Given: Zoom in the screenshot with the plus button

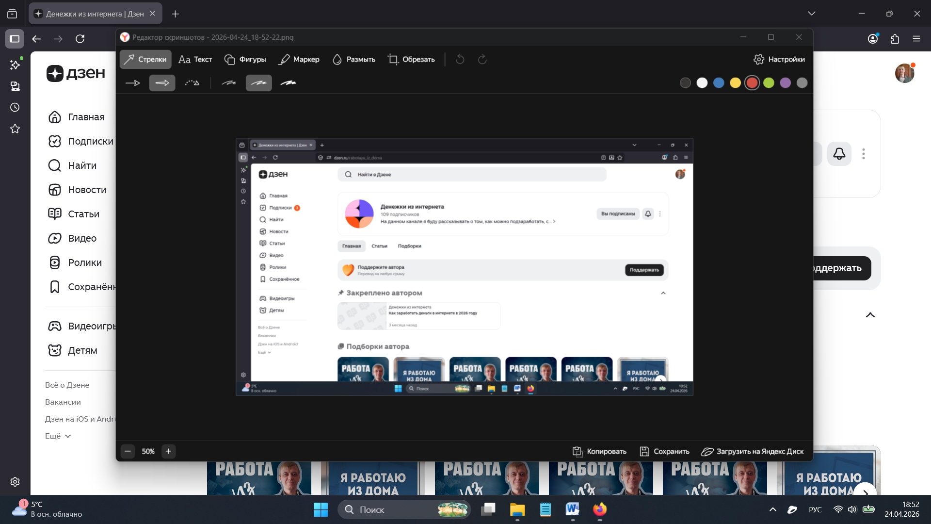Looking at the screenshot, I should click(x=168, y=451).
